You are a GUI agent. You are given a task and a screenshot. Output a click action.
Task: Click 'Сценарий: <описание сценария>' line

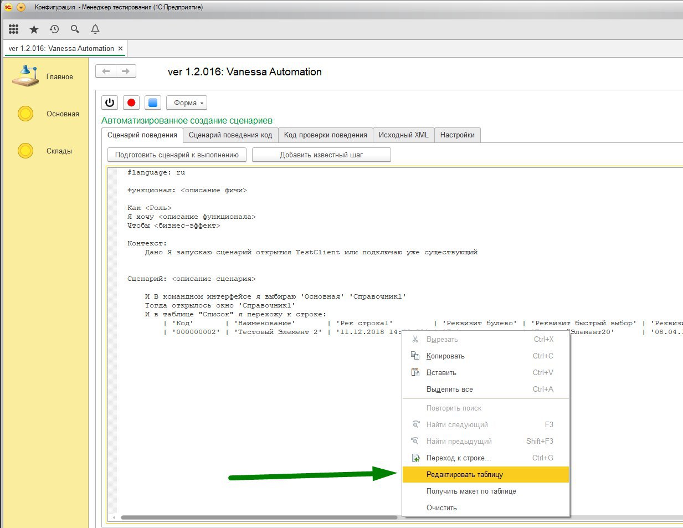[x=192, y=279]
